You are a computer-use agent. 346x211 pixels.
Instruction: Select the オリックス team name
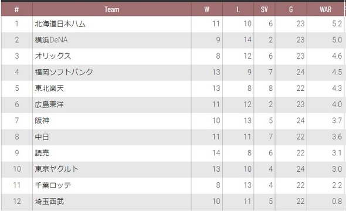coord(53,56)
